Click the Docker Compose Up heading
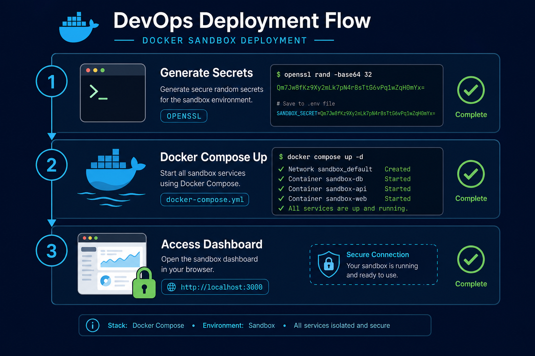Image resolution: width=535 pixels, height=356 pixels. (214, 157)
